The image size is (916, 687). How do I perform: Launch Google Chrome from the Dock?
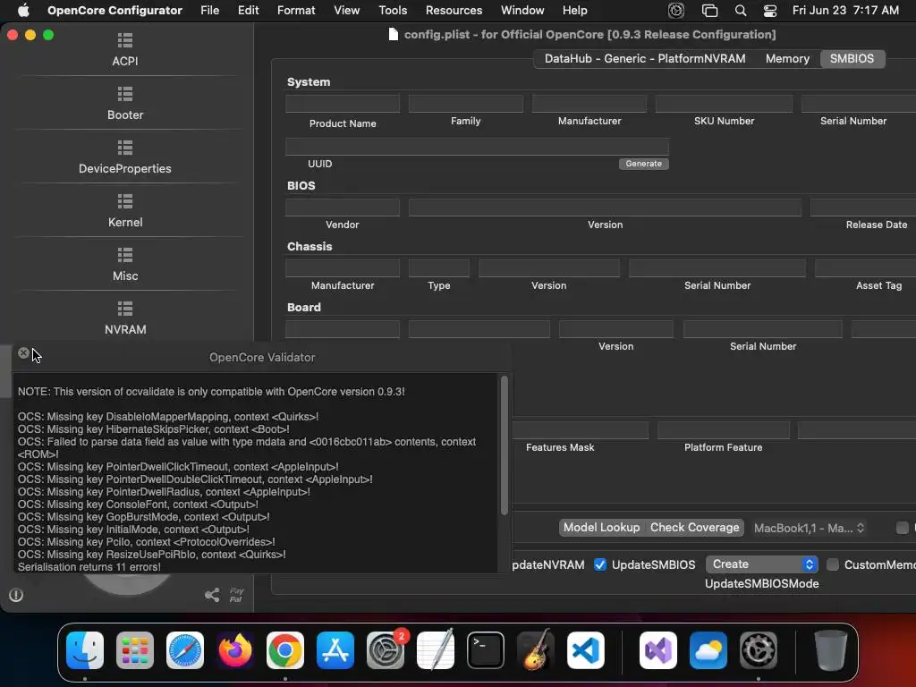(x=285, y=649)
